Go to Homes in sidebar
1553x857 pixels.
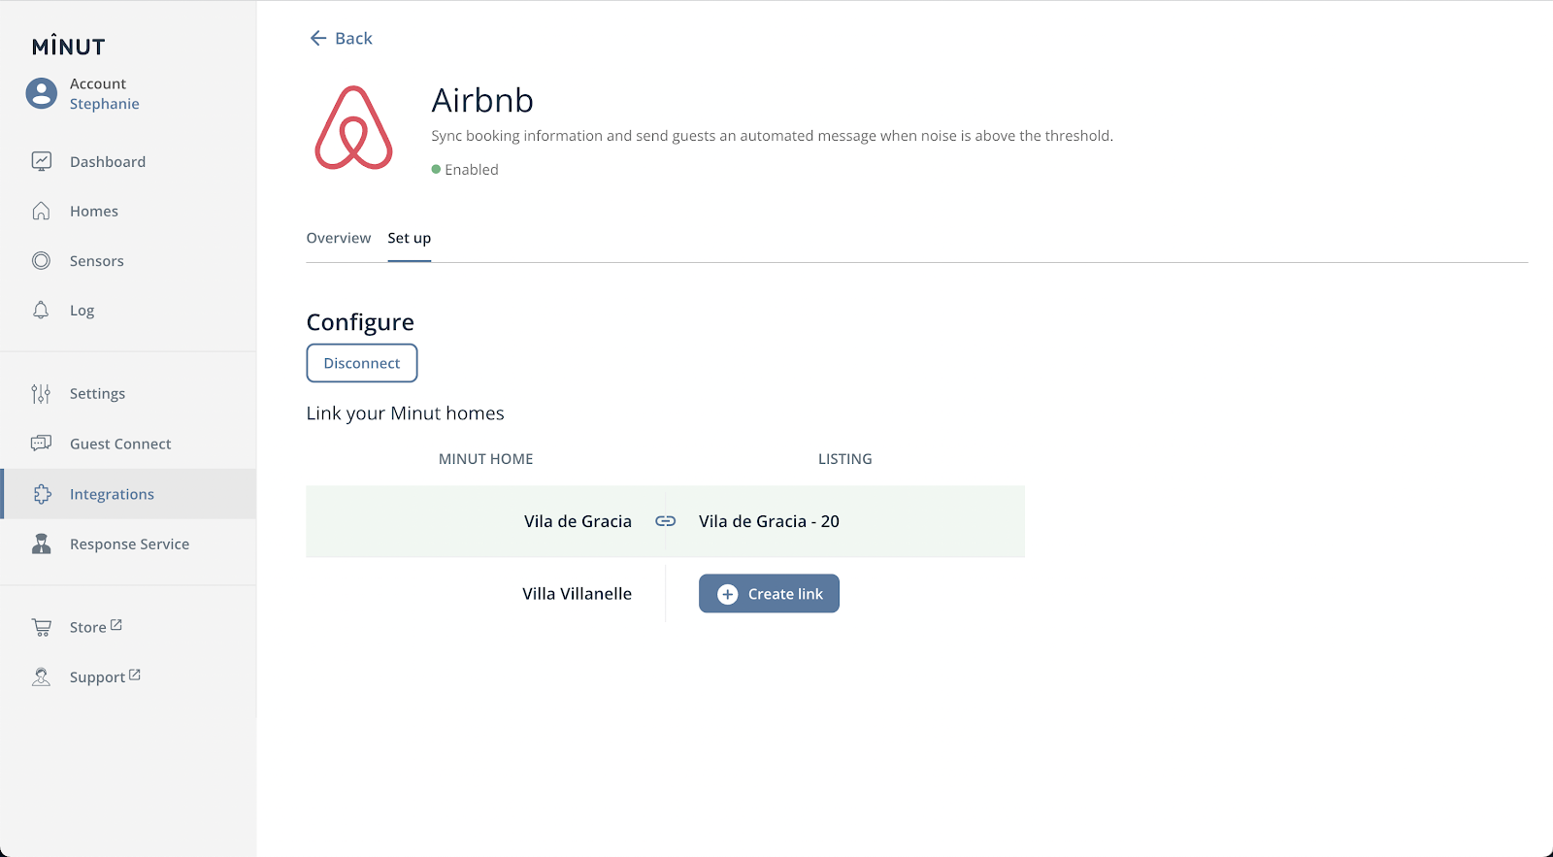(x=128, y=211)
